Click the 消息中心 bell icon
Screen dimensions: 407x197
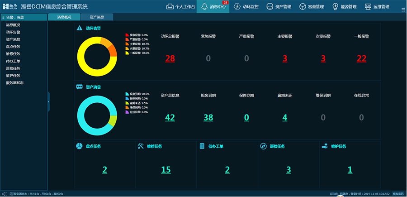[204, 7]
